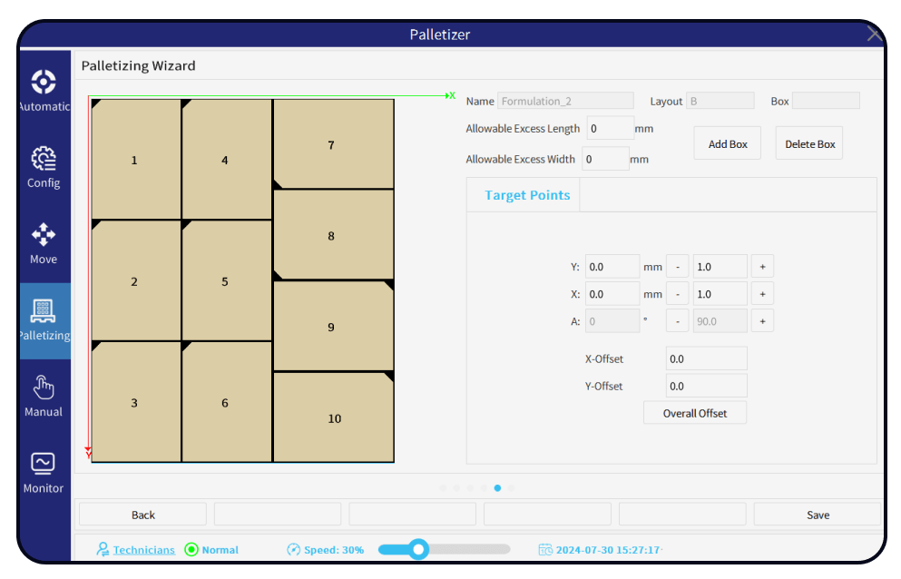Decrease X value with minus button
This screenshot has width=901, height=579.
[678, 294]
